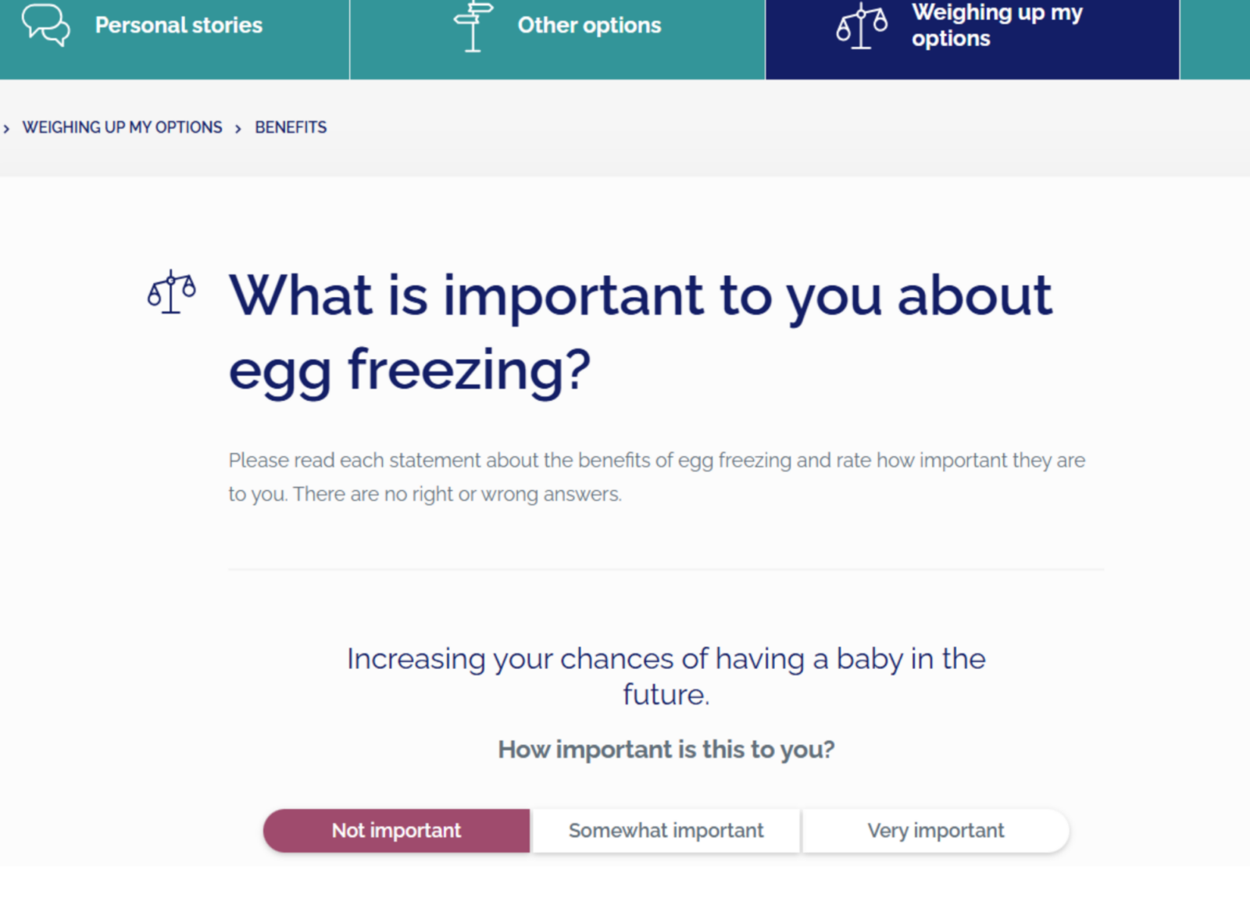Image resolution: width=1250 pixels, height=916 pixels.
Task: Click the chevron before the 'Benefits' breadcrumb
Action: click(x=238, y=128)
